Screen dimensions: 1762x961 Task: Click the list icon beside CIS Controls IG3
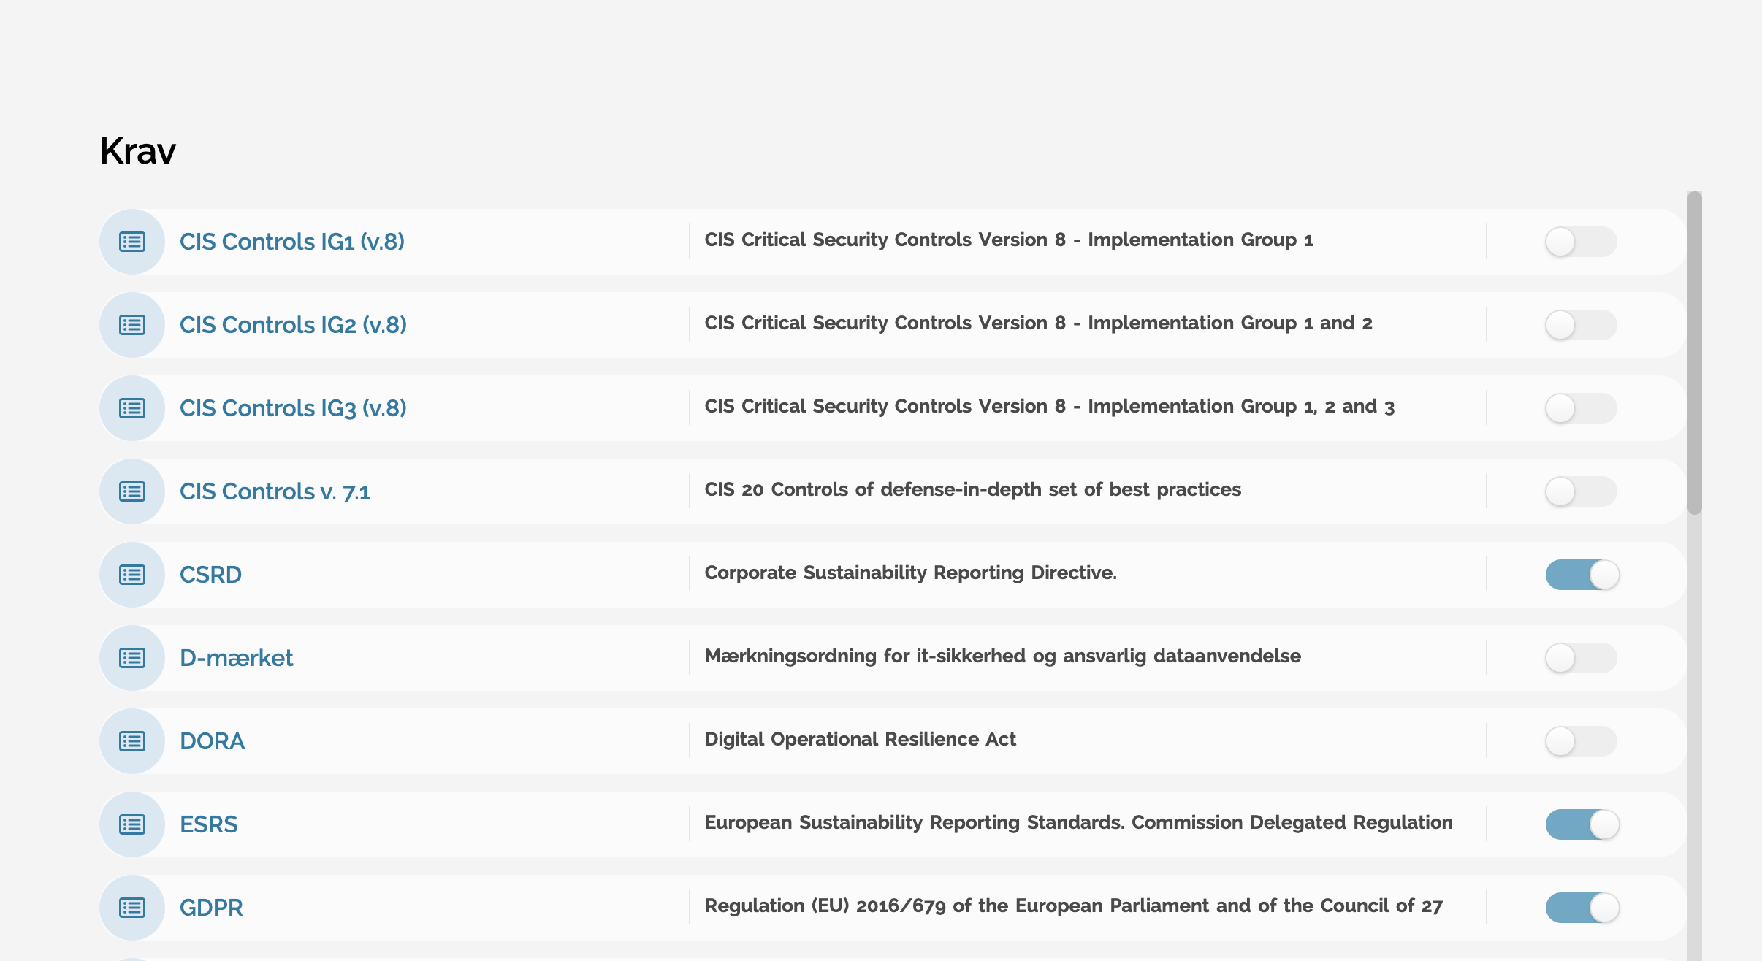coord(132,408)
